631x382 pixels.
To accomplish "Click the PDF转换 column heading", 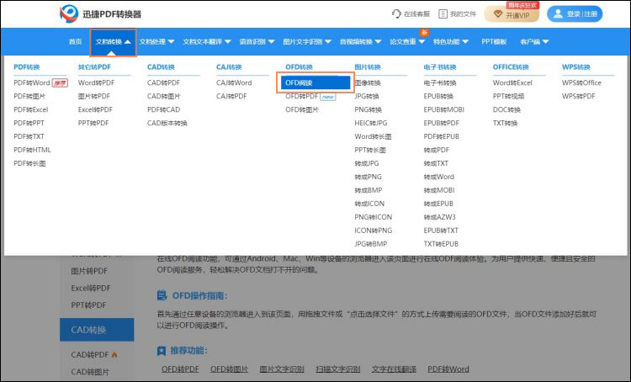I will point(27,67).
